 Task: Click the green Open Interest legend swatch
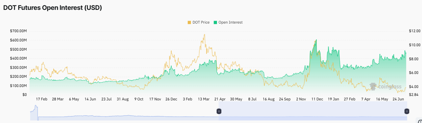[x=215, y=23]
